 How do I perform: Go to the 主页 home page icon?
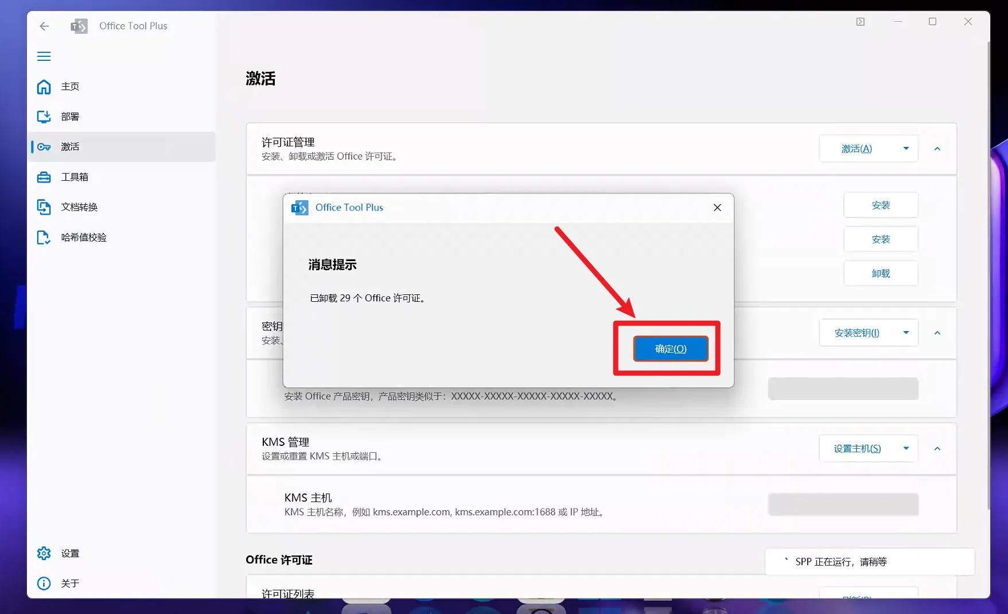pos(44,87)
